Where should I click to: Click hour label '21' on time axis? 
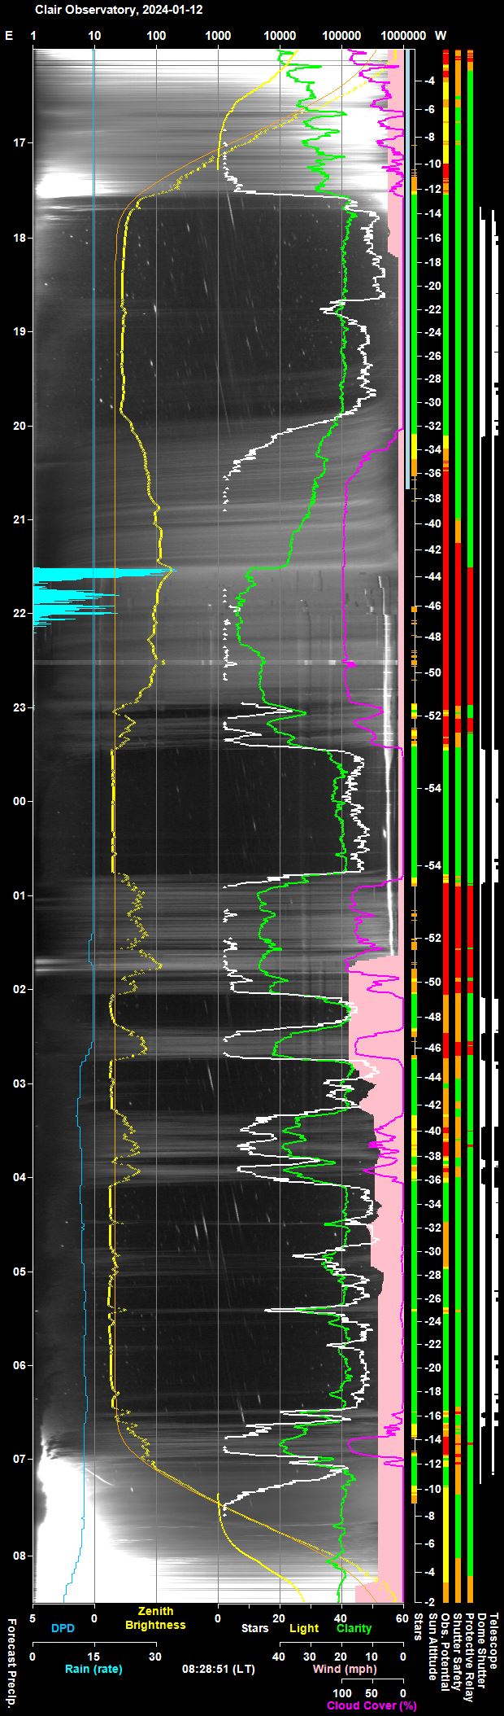click(x=19, y=519)
